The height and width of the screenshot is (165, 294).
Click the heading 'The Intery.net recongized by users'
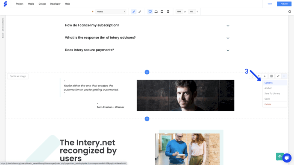click(88, 151)
